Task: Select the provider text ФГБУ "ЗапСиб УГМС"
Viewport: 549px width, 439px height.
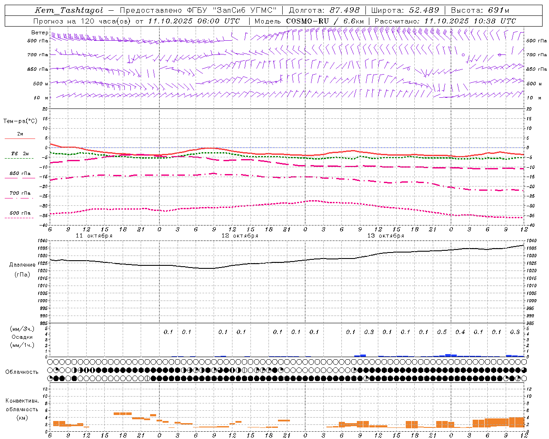Action: click(232, 10)
